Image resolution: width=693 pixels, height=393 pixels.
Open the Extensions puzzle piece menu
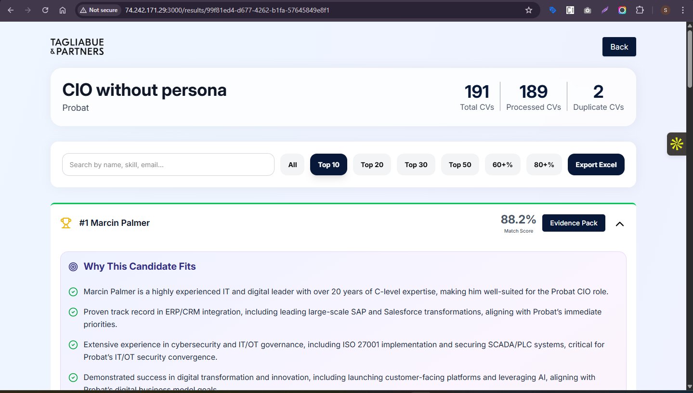click(640, 10)
